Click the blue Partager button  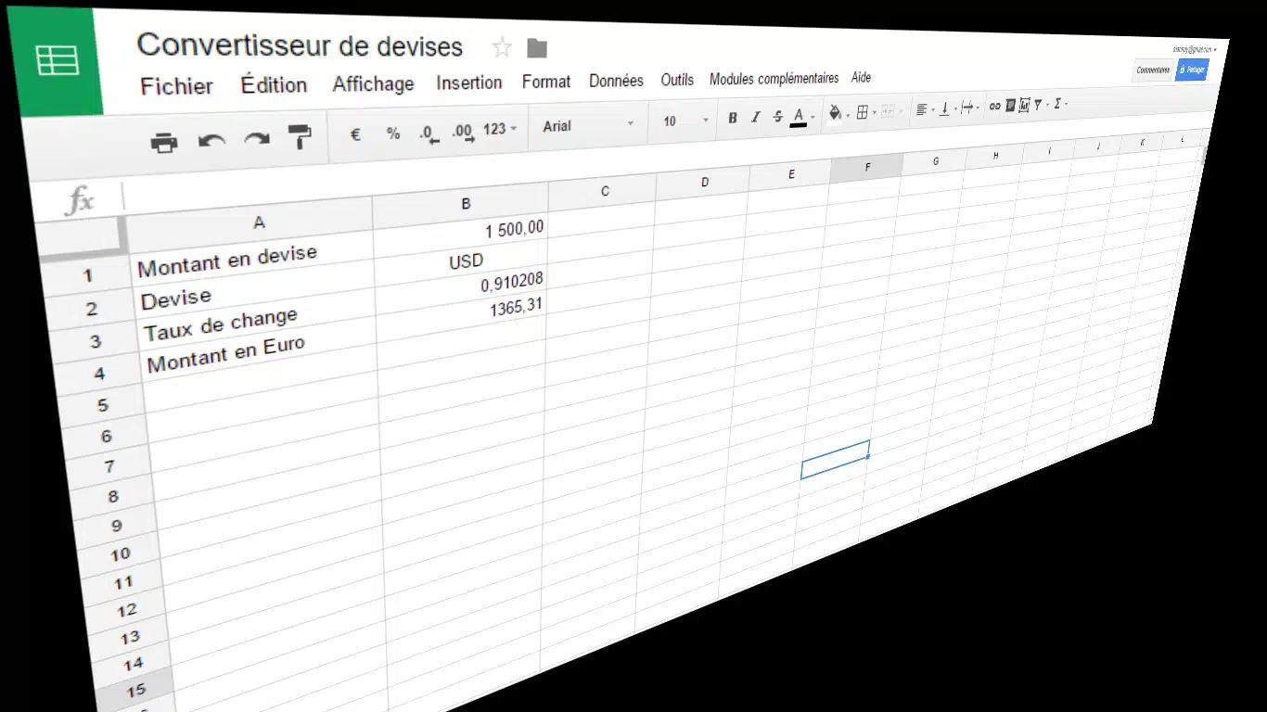tap(1192, 70)
